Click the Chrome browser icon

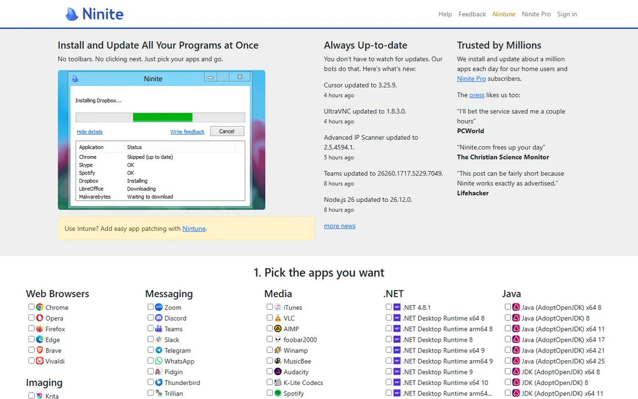(x=39, y=307)
